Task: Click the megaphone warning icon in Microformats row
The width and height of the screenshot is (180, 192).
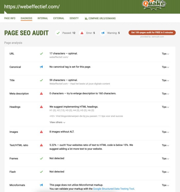Action: tap(41, 185)
